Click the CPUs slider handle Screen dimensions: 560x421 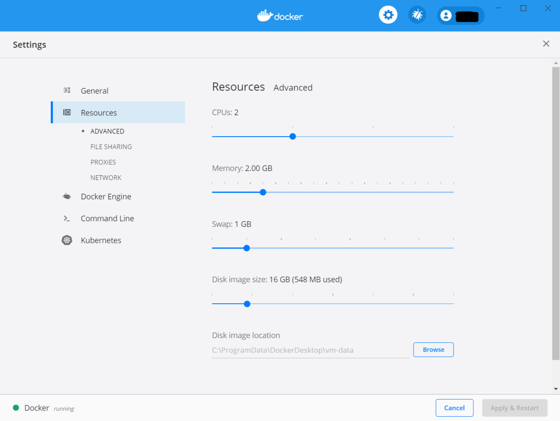[x=293, y=137]
